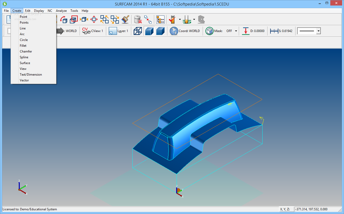Open the File menu
This screenshot has width=344, height=214.
pos(6,11)
